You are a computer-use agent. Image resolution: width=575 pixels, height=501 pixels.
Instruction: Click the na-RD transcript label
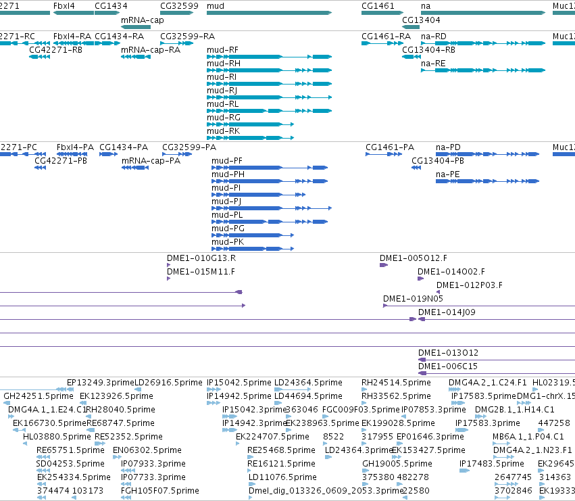click(x=434, y=37)
